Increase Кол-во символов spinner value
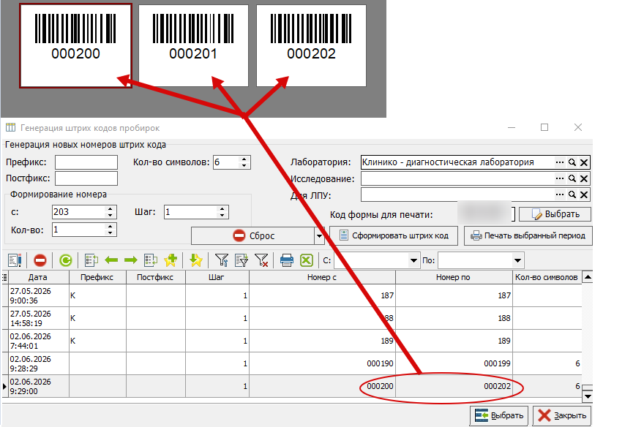 [244, 159]
